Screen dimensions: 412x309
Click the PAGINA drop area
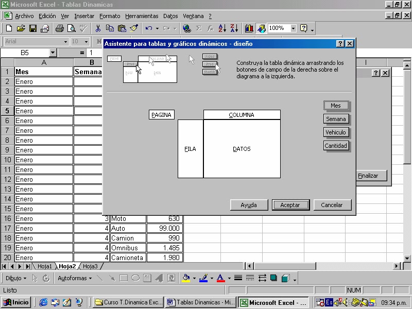click(x=162, y=115)
